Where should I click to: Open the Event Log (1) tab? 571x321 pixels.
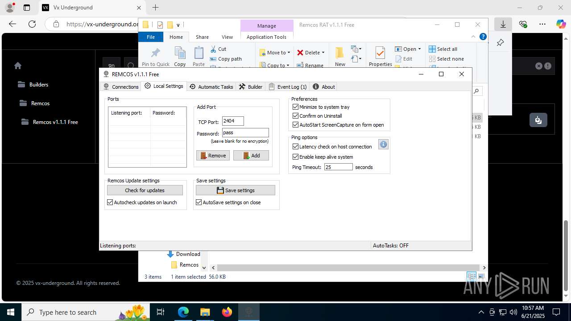[288, 86]
